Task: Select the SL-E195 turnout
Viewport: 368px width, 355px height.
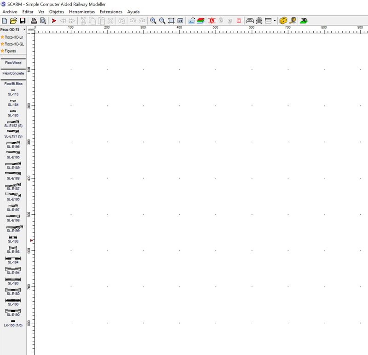Action: pos(13,155)
